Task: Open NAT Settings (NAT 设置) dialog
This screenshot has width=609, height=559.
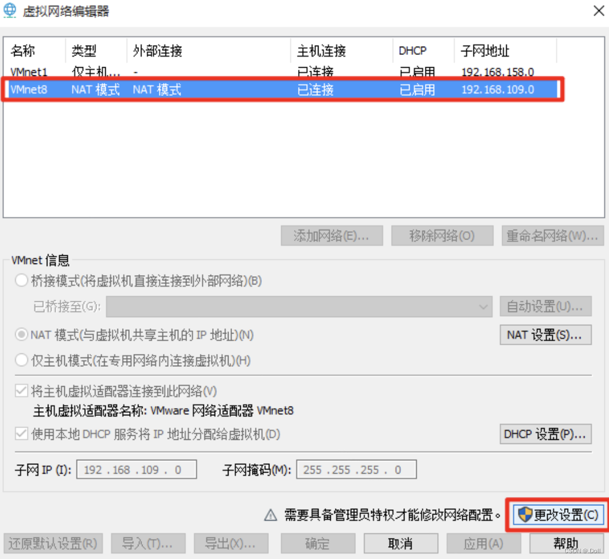Action: pyautogui.click(x=546, y=335)
